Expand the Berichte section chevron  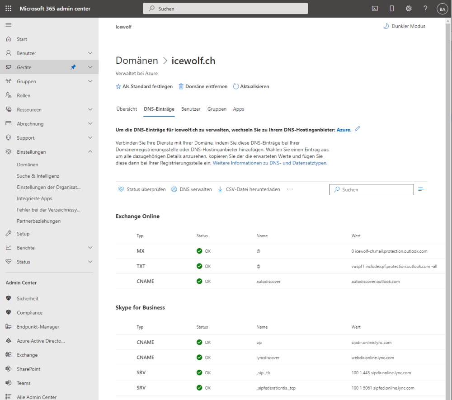tap(90, 248)
